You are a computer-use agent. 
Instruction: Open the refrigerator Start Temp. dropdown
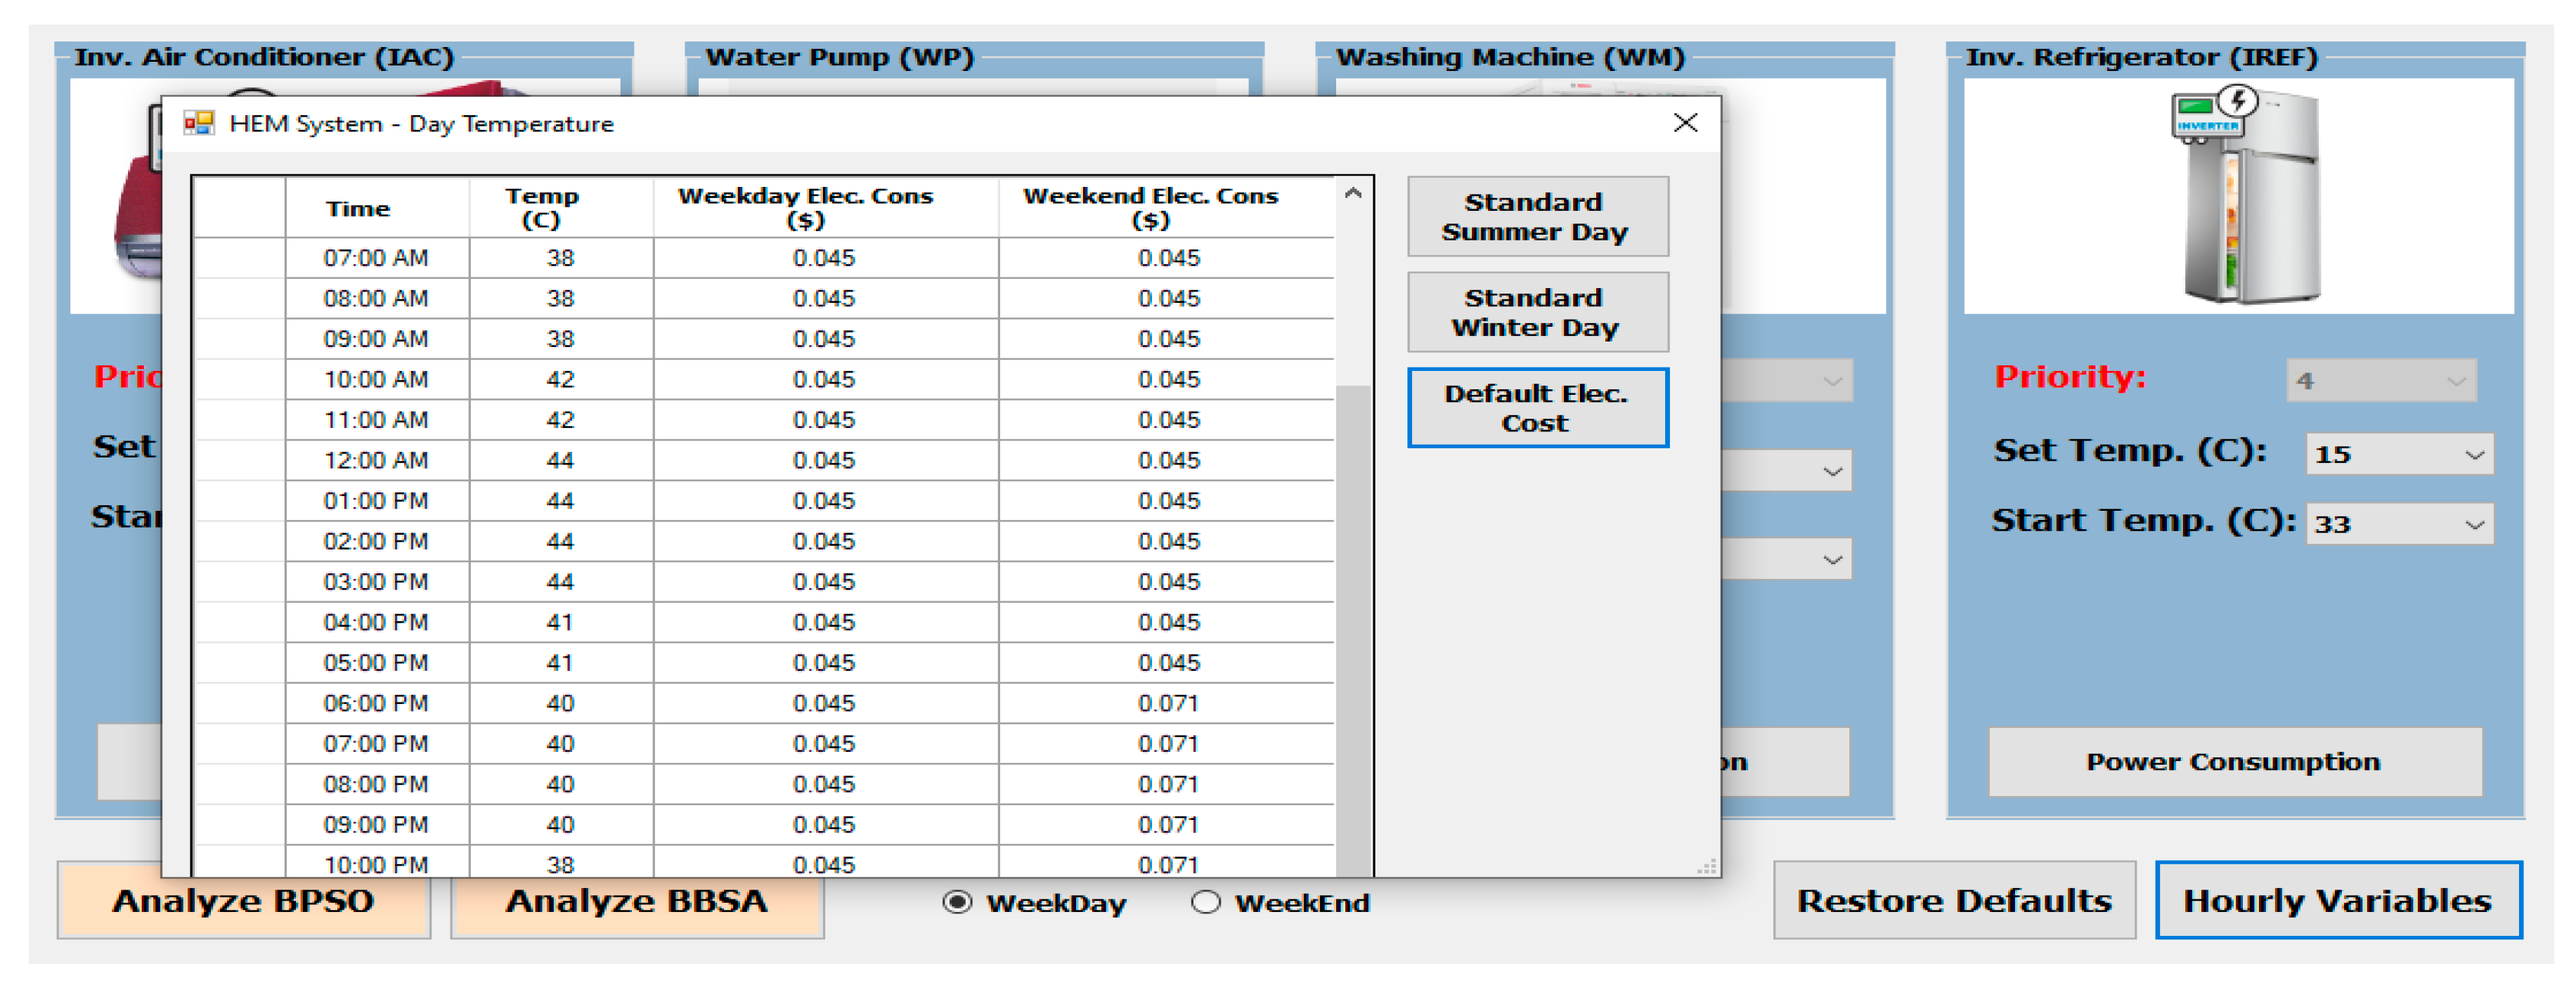coord(2474,524)
